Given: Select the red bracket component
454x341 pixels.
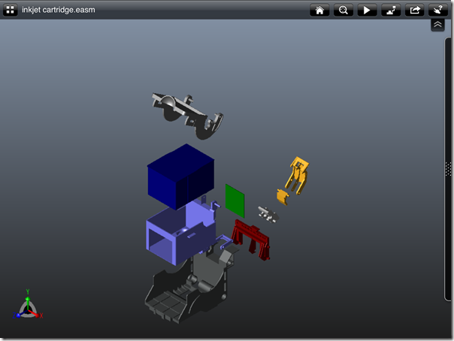Looking at the screenshot, I should click(251, 240).
